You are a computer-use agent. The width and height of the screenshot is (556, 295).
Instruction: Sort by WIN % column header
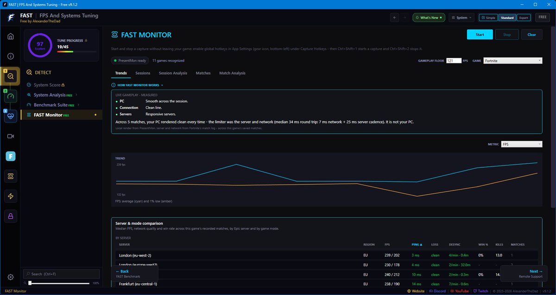pyautogui.click(x=483, y=245)
